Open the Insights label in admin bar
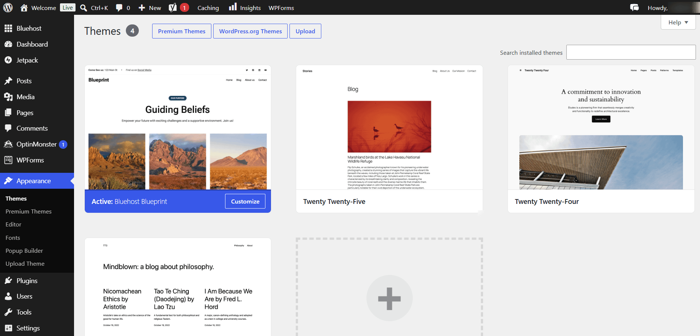 tap(250, 8)
